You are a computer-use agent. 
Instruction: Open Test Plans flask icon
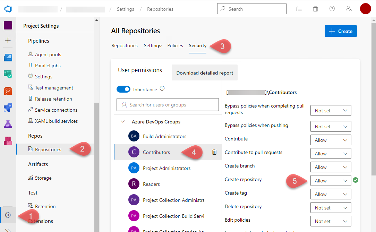(x=8, y=124)
